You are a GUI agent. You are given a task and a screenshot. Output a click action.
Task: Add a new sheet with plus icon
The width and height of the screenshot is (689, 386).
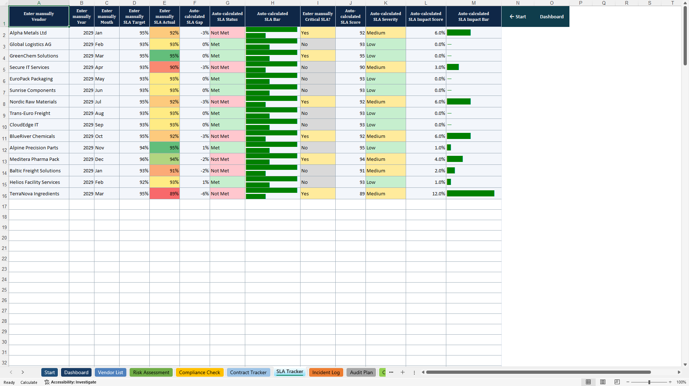pyautogui.click(x=402, y=372)
